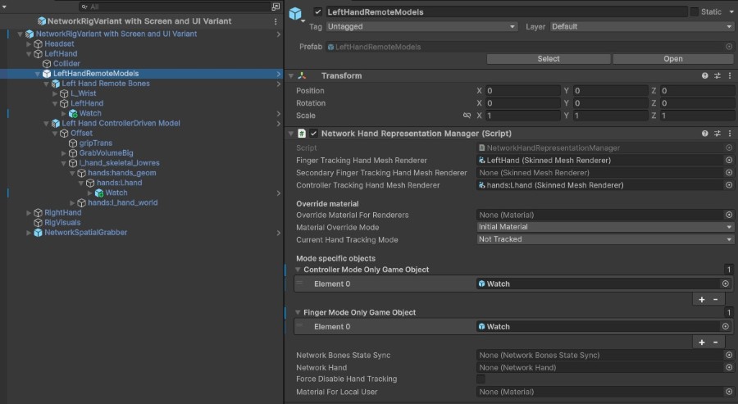
Task: Click the prefab Open button
Action: (x=673, y=59)
